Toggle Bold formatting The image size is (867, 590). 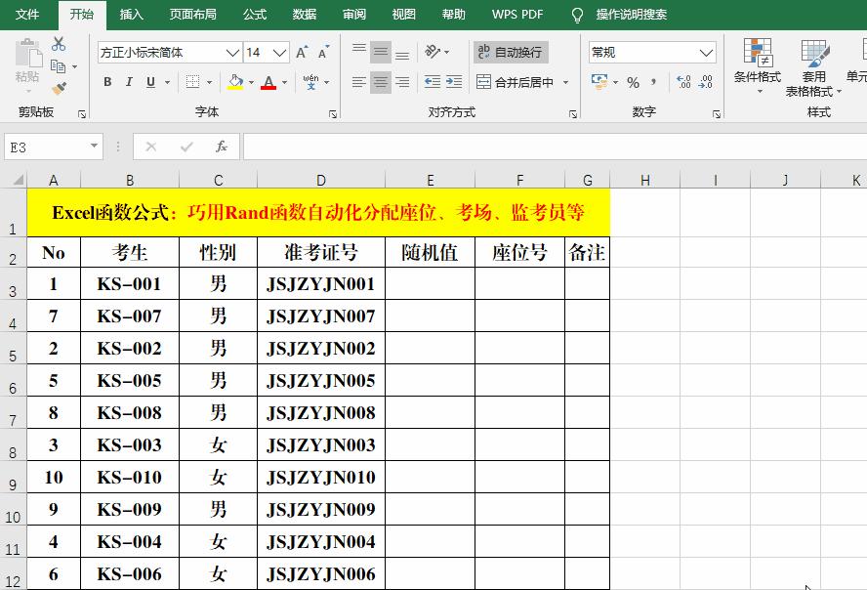pyautogui.click(x=107, y=82)
